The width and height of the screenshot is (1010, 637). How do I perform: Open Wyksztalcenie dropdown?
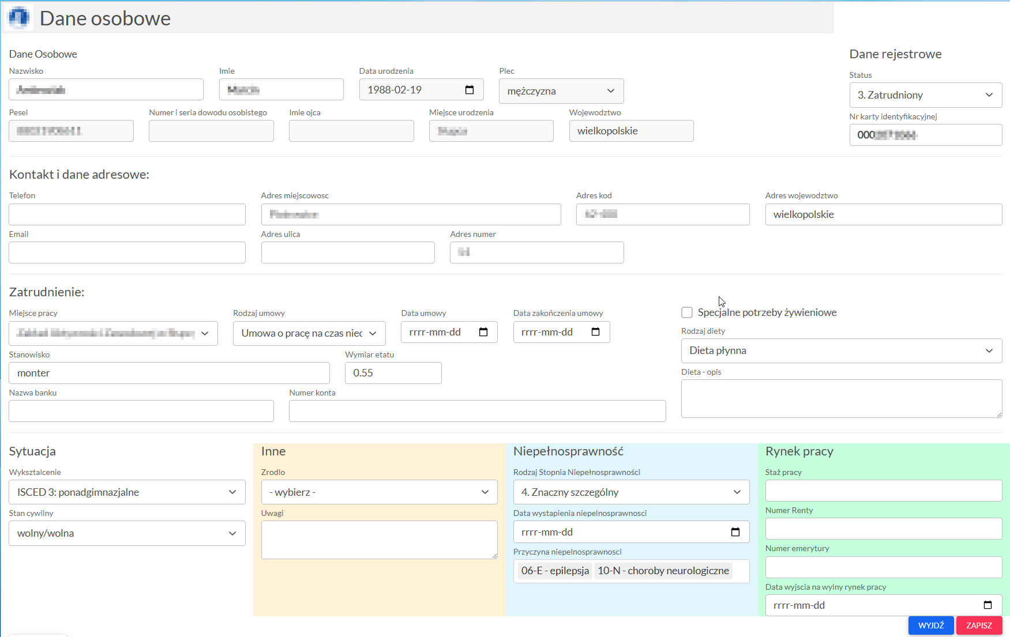[x=127, y=492]
